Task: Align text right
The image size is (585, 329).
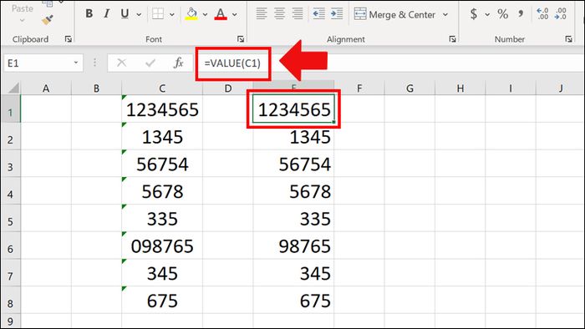Action: coord(298,14)
